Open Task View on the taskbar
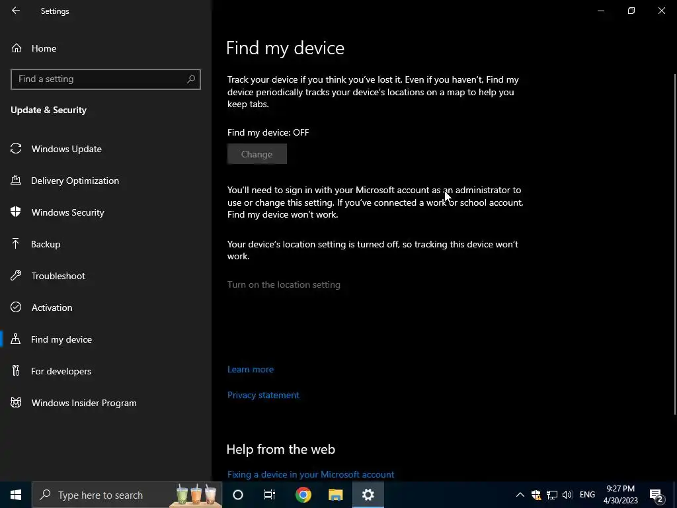Viewport: 677px width, 508px height. 270,495
